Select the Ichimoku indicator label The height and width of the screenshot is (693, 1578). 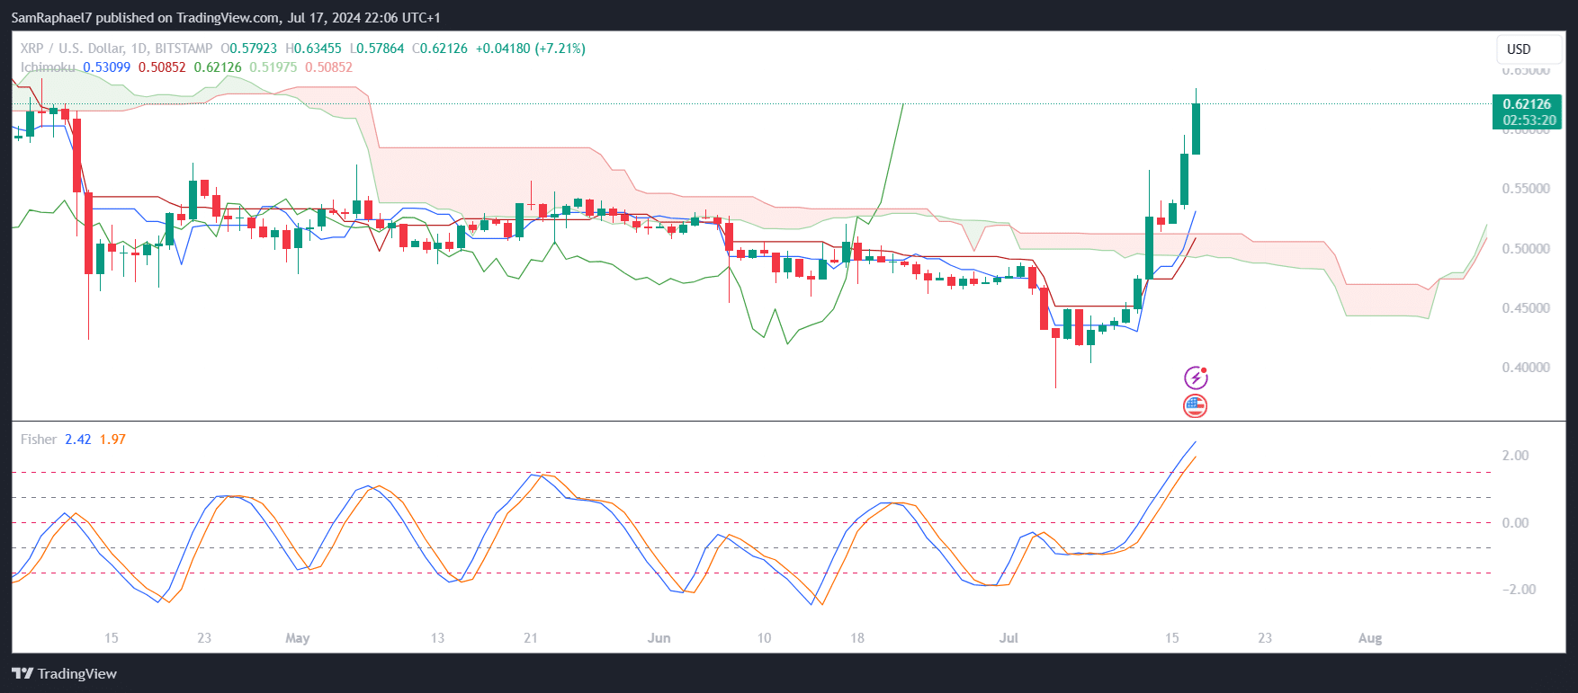[x=48, y=67]
